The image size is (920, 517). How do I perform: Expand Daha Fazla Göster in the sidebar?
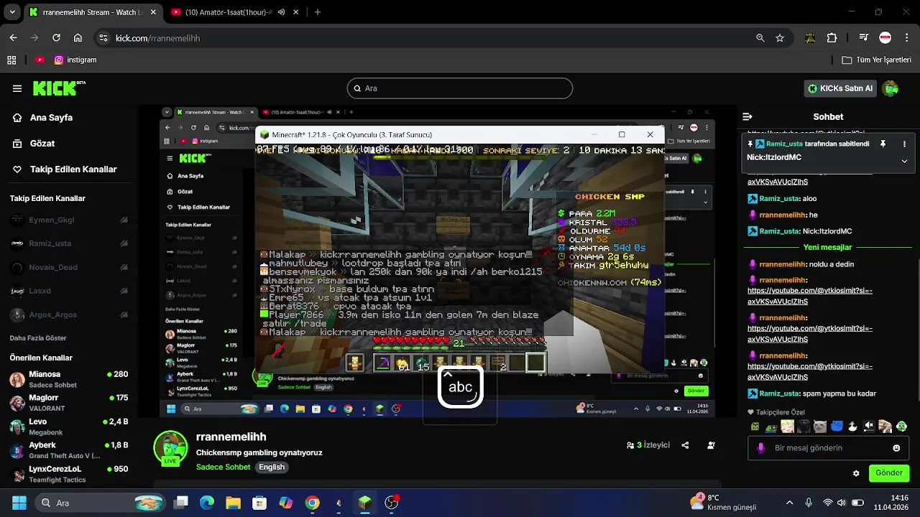click(x=38, y=337)
